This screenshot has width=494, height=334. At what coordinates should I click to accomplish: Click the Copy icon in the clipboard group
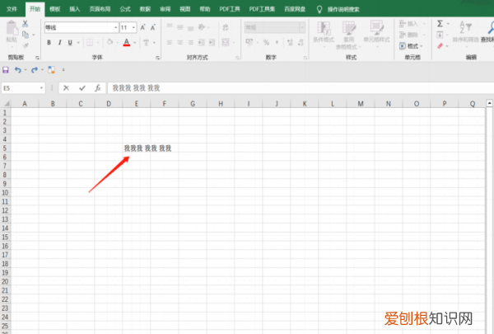click(26, 35)
